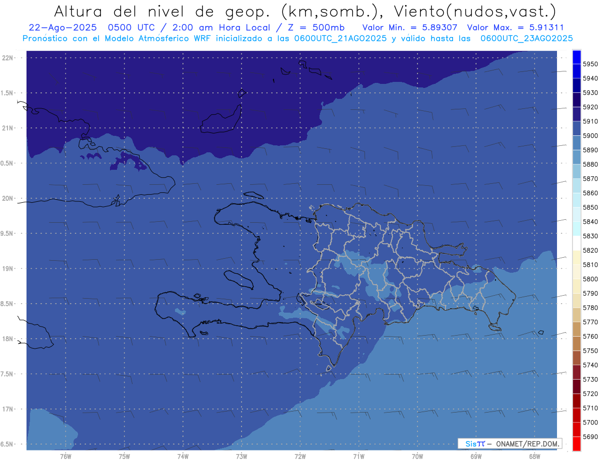The image size is (600, 463).
Task: Select the tan swatch between 5760 and 5770
Action: (x=576, y=329)
